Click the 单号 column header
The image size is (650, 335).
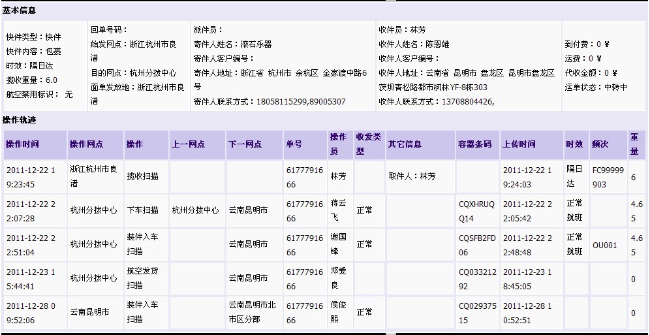(305, 145)
